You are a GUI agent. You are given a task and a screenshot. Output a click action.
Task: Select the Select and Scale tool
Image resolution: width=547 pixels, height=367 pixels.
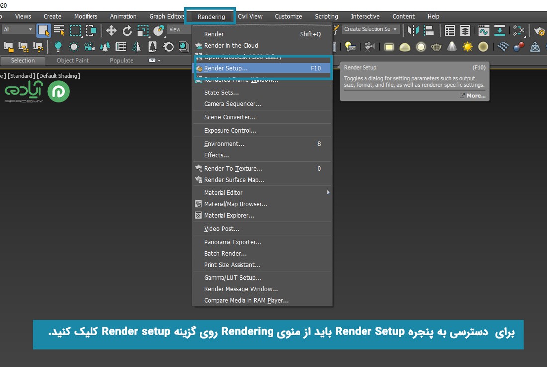coord(143,31)
